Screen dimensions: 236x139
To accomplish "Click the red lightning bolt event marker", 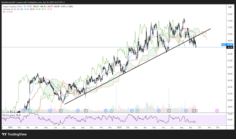I will [x=196, y=110].
